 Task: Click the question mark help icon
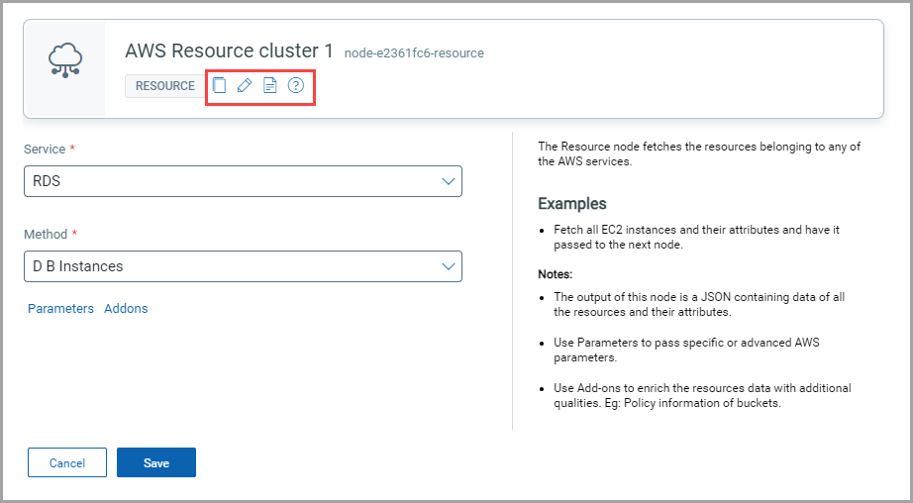pyautogui.click(x=296, y=85)
